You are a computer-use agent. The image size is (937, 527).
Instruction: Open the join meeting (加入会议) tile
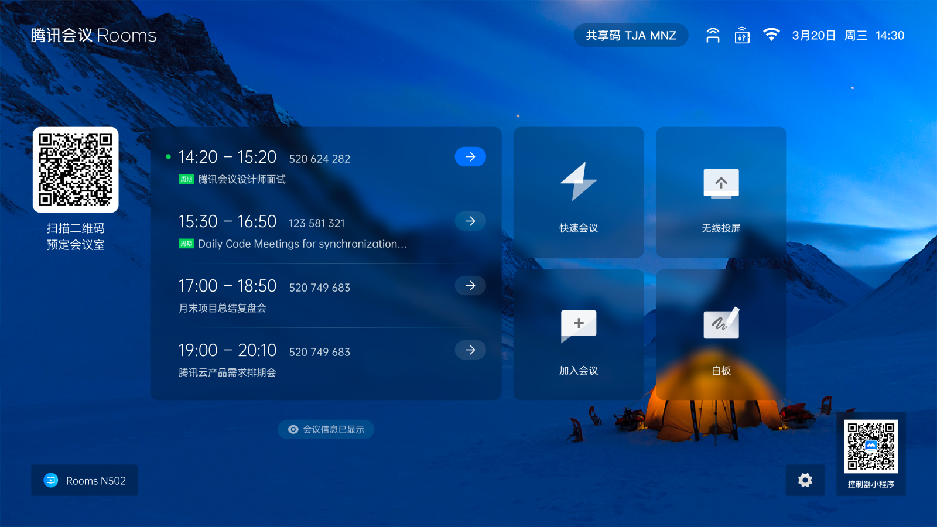tap(579, 334)
